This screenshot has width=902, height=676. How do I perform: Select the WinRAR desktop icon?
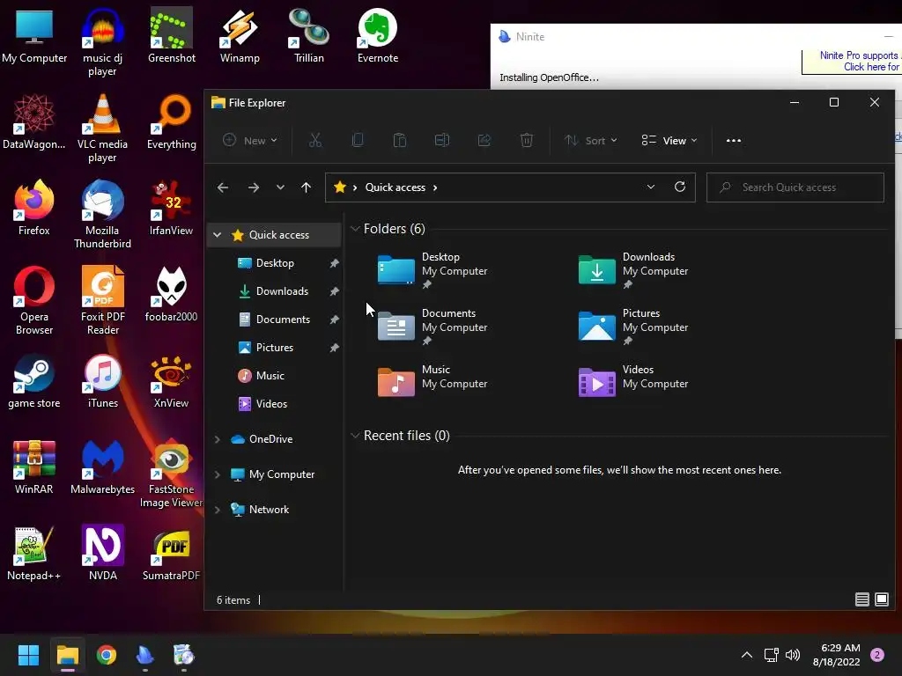point(34,467)
